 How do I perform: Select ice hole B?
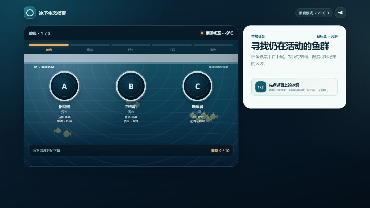[x=131, y=86]
